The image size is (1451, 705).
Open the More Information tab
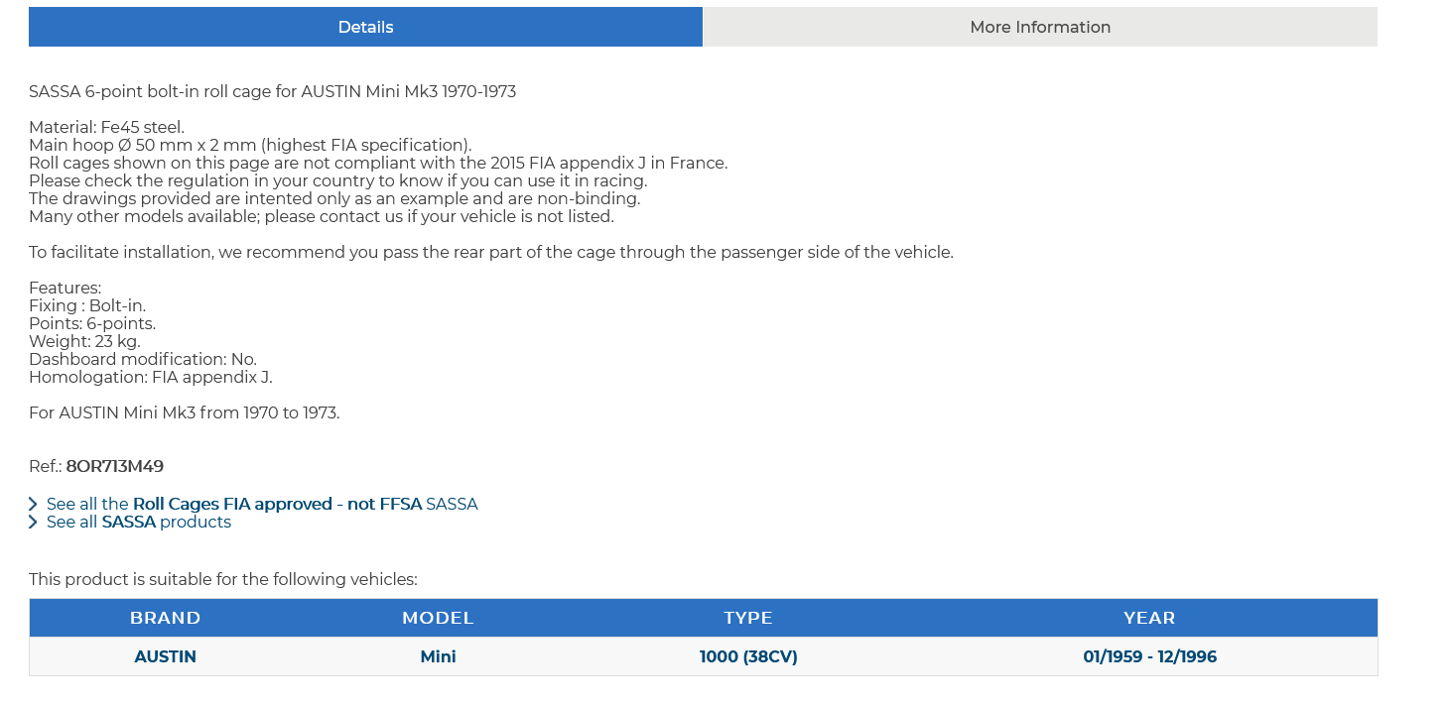coord(1040,27)
